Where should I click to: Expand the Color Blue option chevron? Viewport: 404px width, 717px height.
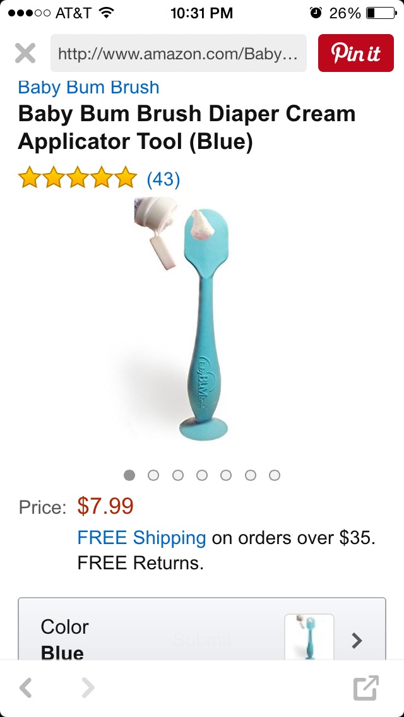click(357, 641)
